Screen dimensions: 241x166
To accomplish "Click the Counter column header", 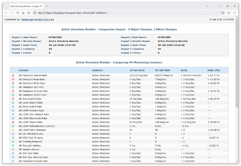I will point(24,70).
